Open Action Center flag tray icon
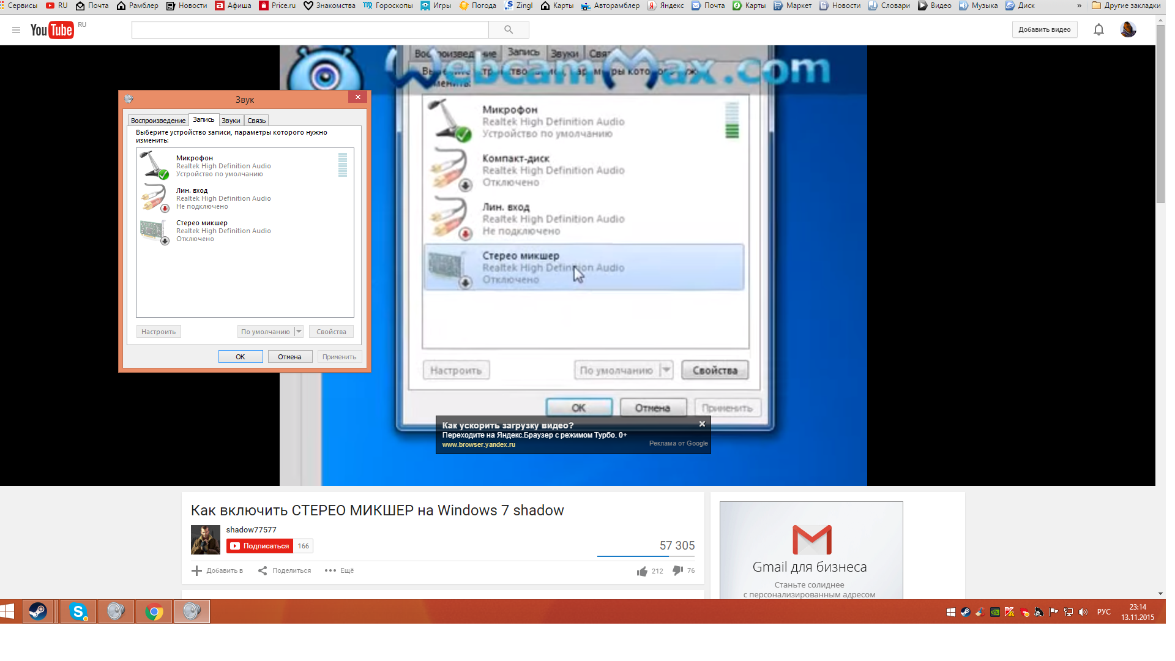 point(1054,612)
